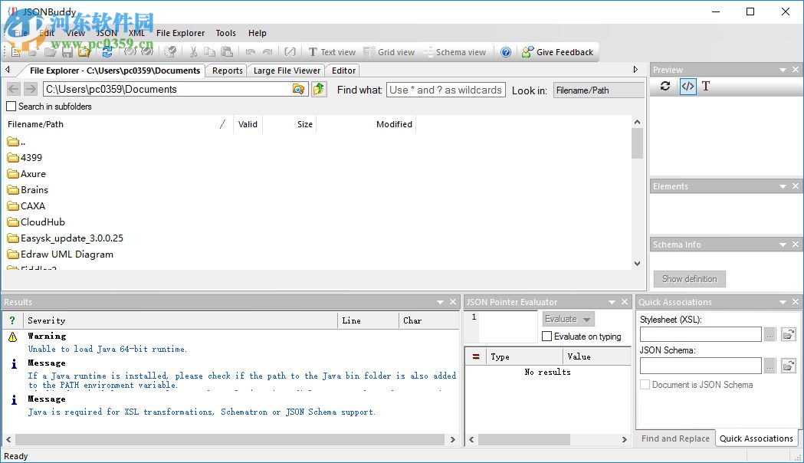Open the JSON menu
Image resolution: width=804 pixels, height=463 pixels.
106,33
